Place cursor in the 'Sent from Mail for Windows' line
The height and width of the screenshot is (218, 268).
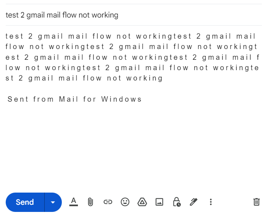point(75,99)
